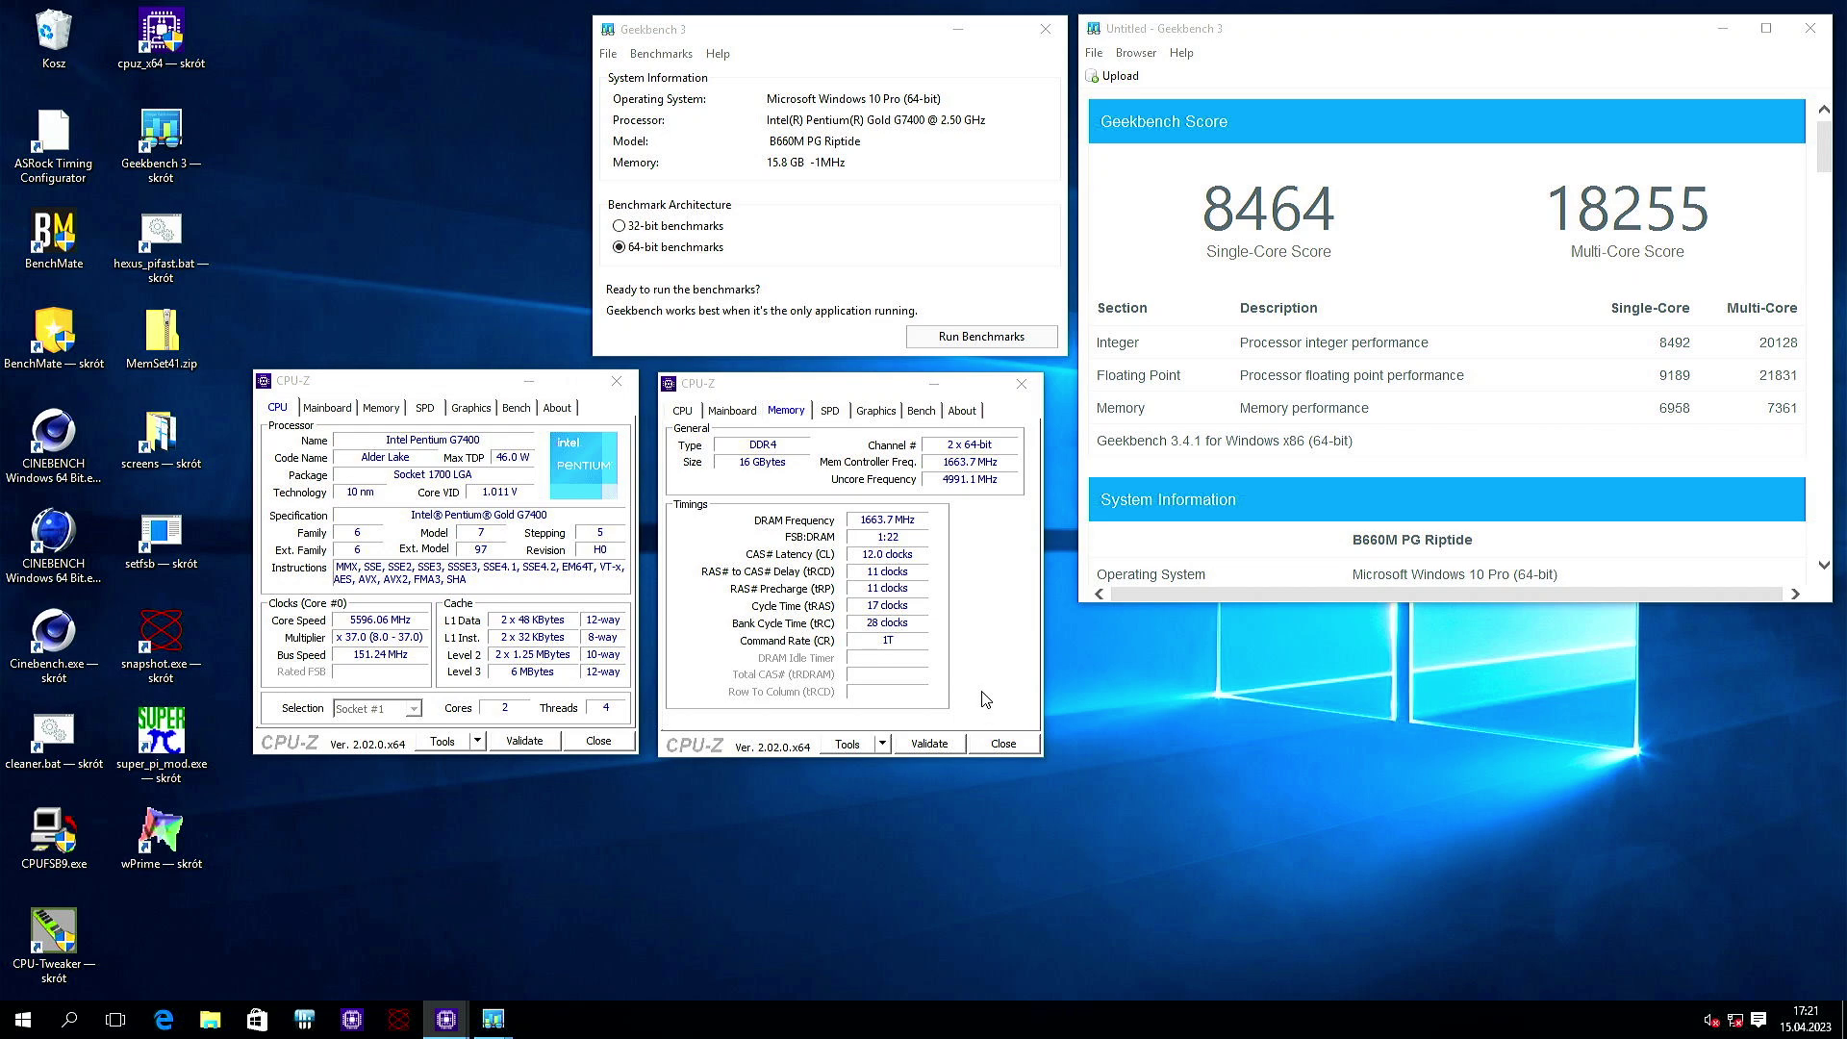Switch to Graphics tab in CPU-Z Memory window
This screenshot has width=1847, height=1039.
(x=875, y=411)
